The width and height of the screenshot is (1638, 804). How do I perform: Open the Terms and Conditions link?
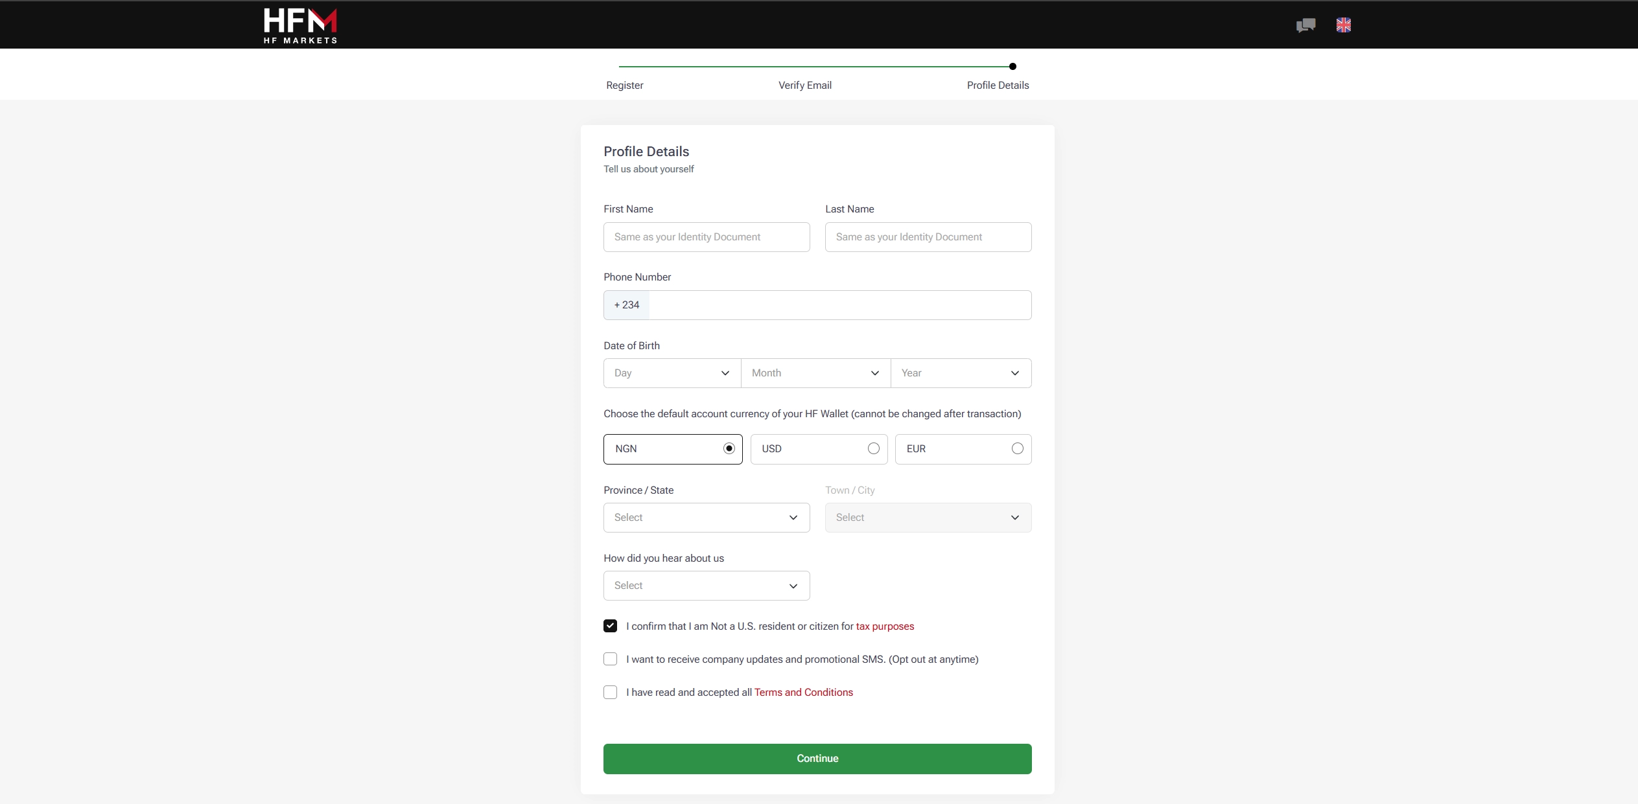tap(803, 692)
